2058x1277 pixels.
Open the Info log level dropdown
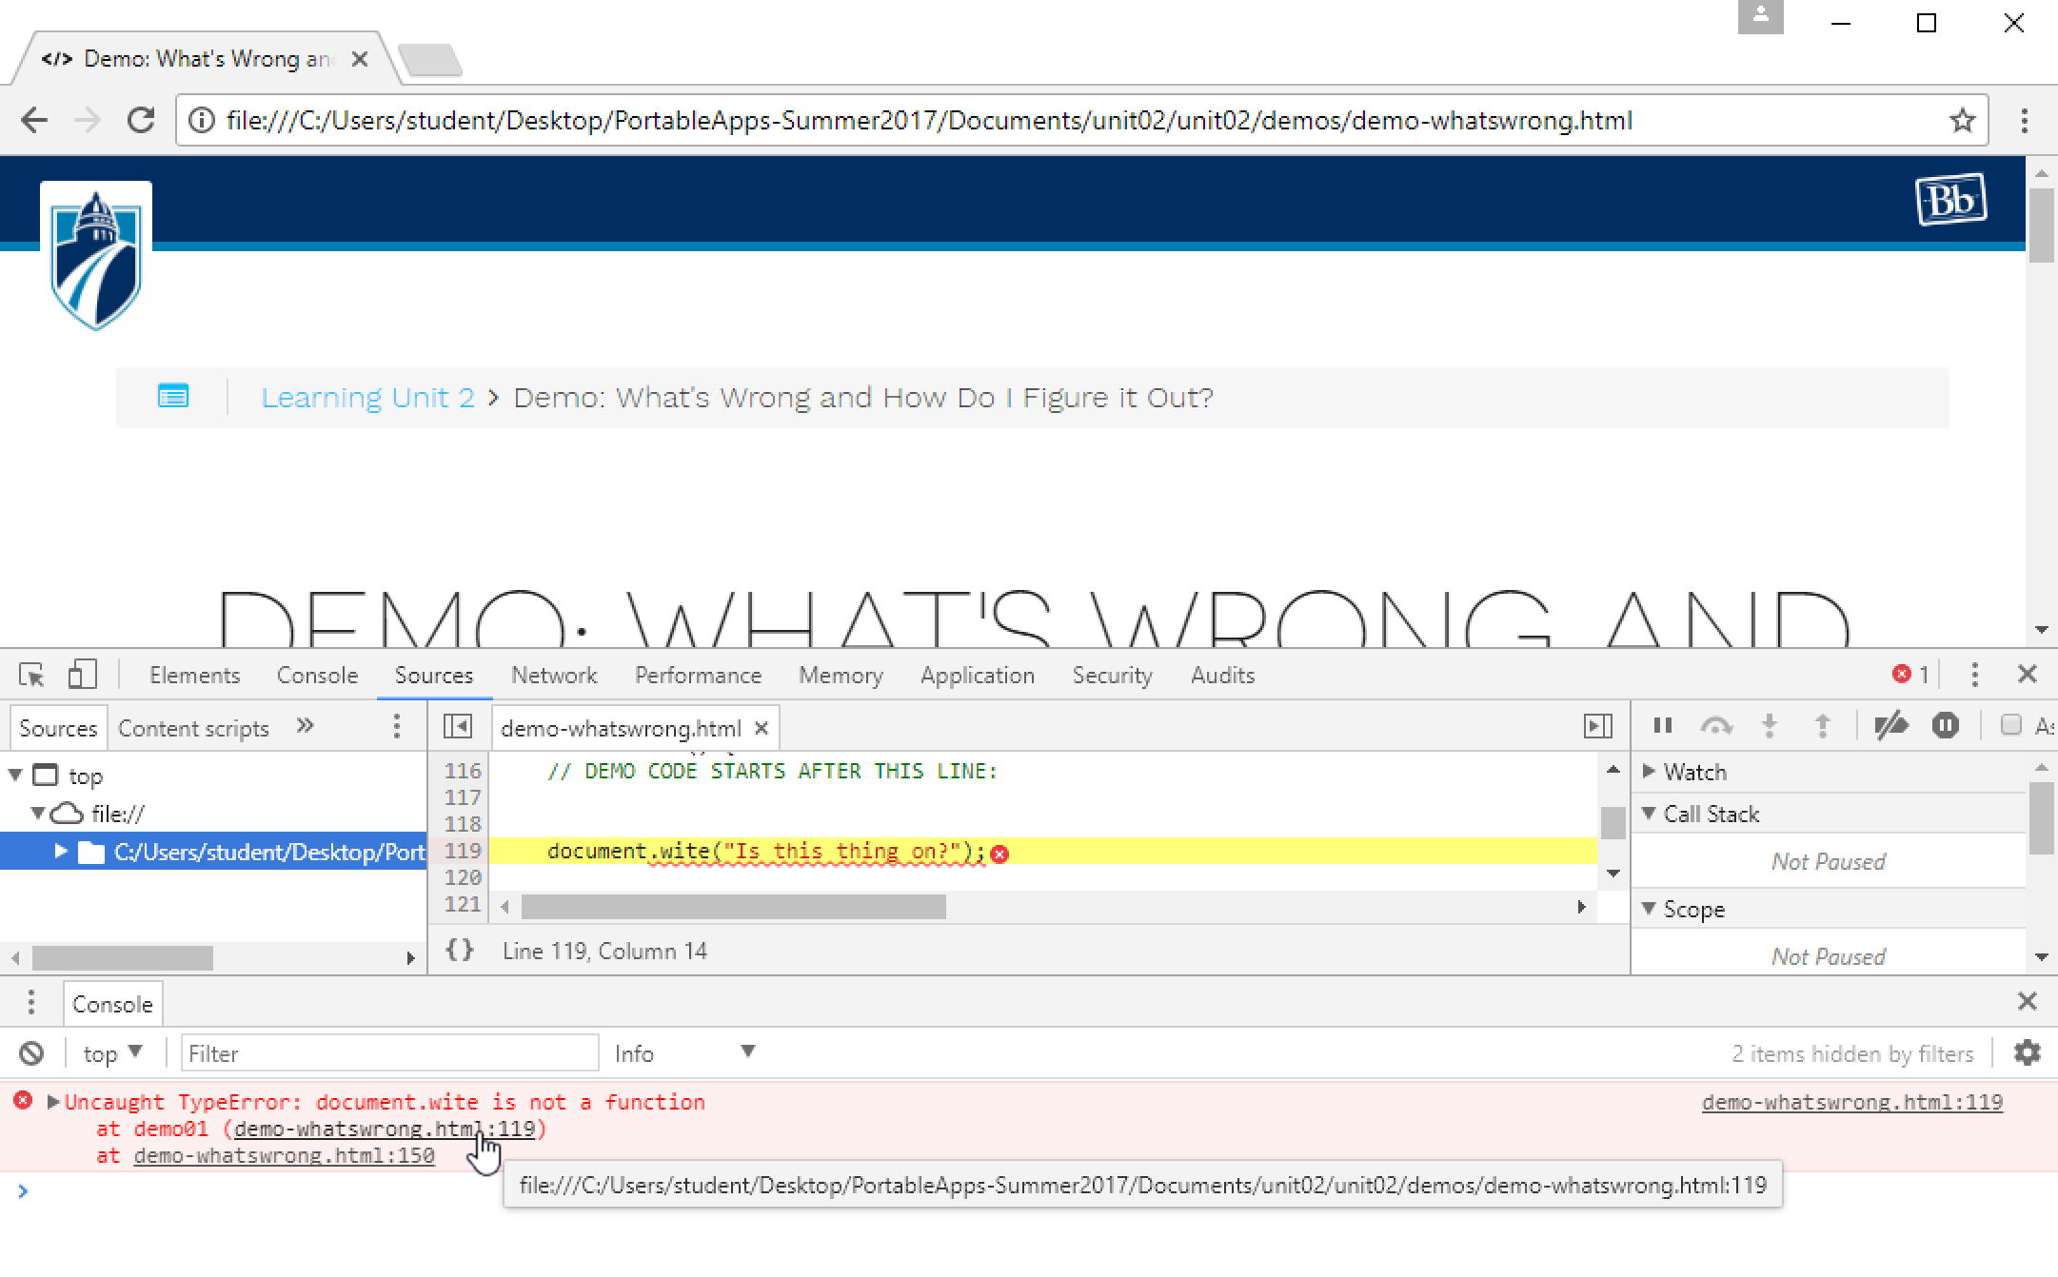[x=685, y=1052]
